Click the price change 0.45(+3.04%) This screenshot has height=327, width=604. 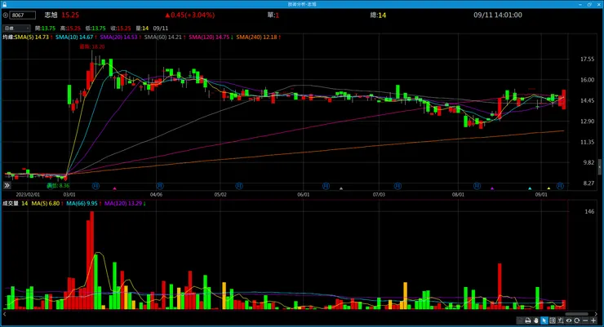[x=190, y=15]
